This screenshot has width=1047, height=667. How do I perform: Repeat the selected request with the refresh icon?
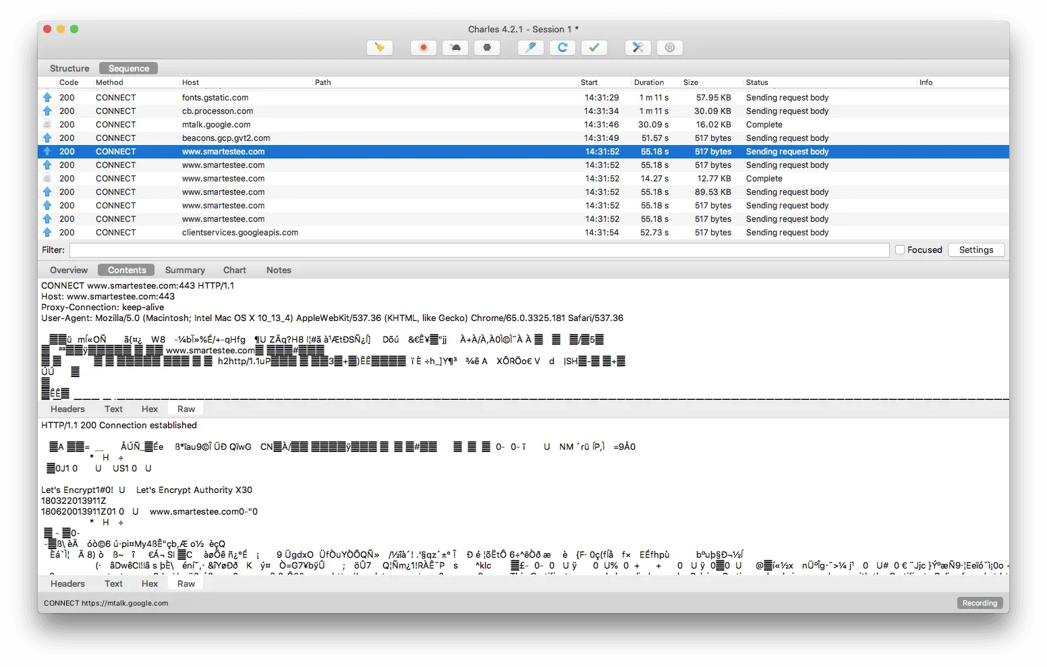pos(563,47)
